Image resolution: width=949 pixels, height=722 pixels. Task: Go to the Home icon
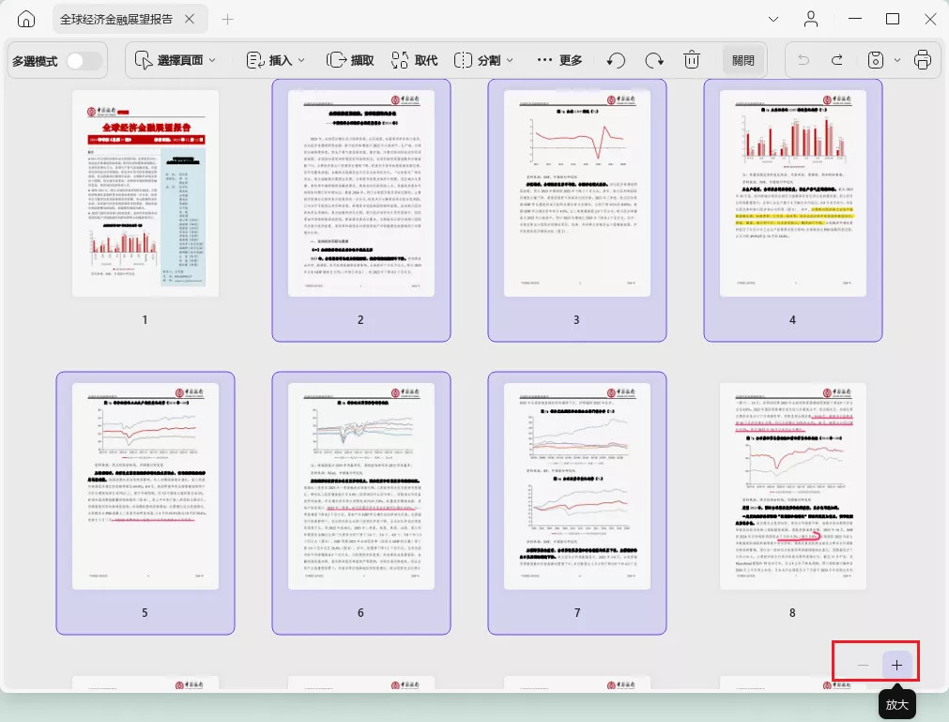[26, 19]
